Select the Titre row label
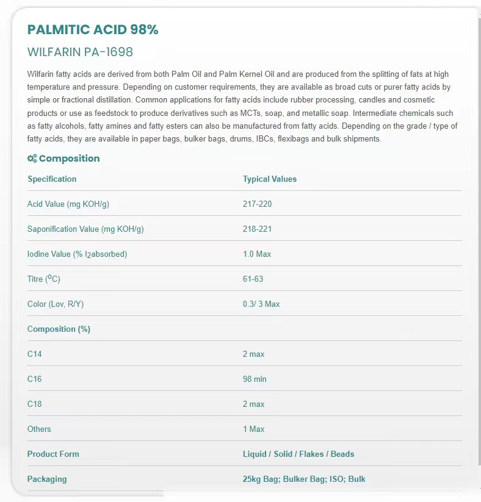 coord(43,279)
